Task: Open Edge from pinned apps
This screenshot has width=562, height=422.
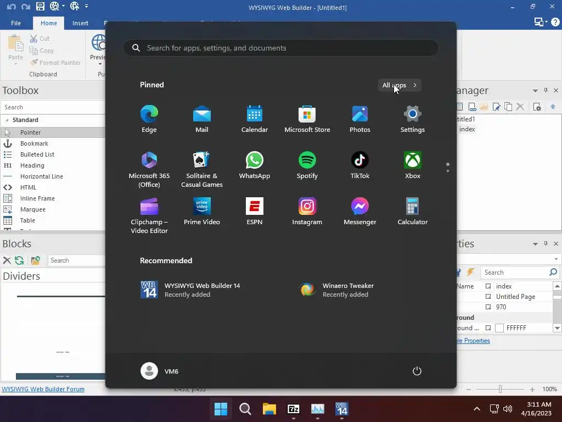Action: (149, 119)
